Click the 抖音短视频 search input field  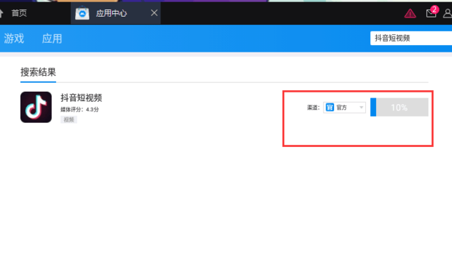tap(411, 38)
